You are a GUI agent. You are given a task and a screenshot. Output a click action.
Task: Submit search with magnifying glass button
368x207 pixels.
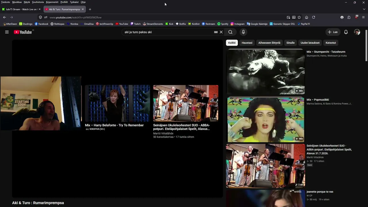[230, 32]
